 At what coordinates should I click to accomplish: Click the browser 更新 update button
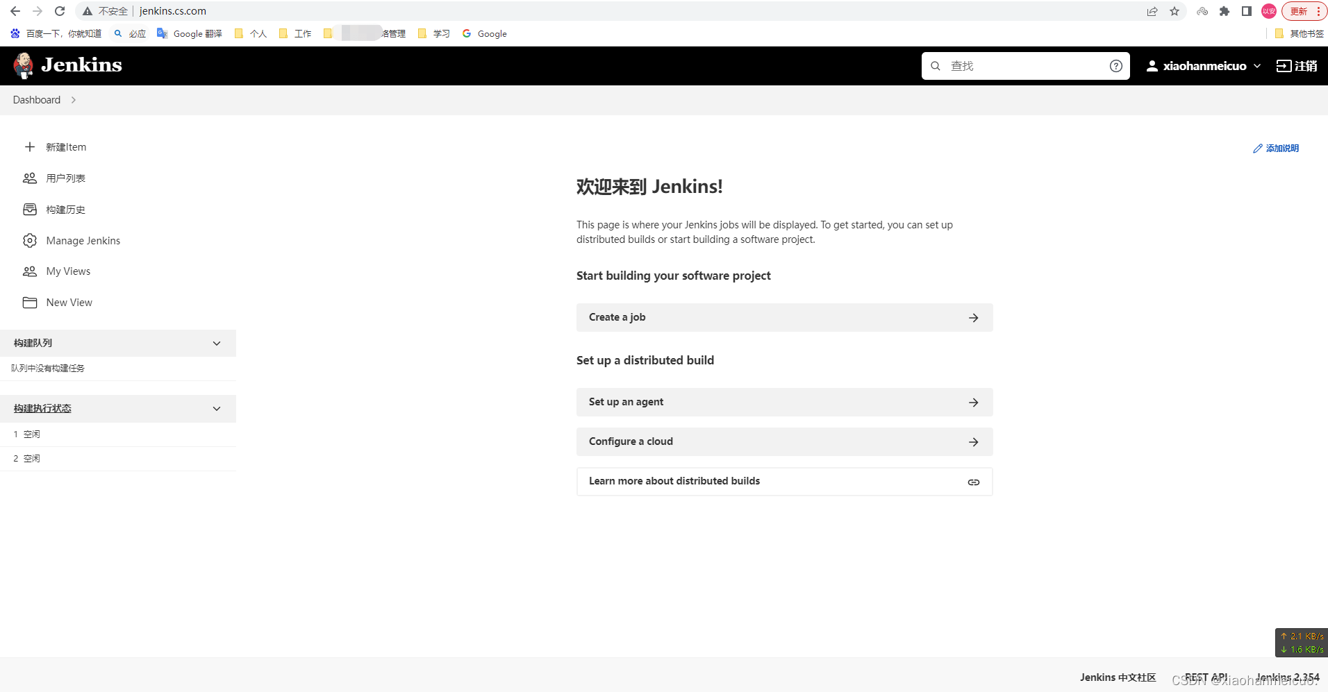point(1304,11)
